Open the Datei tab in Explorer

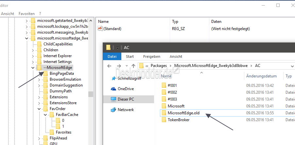112,56
